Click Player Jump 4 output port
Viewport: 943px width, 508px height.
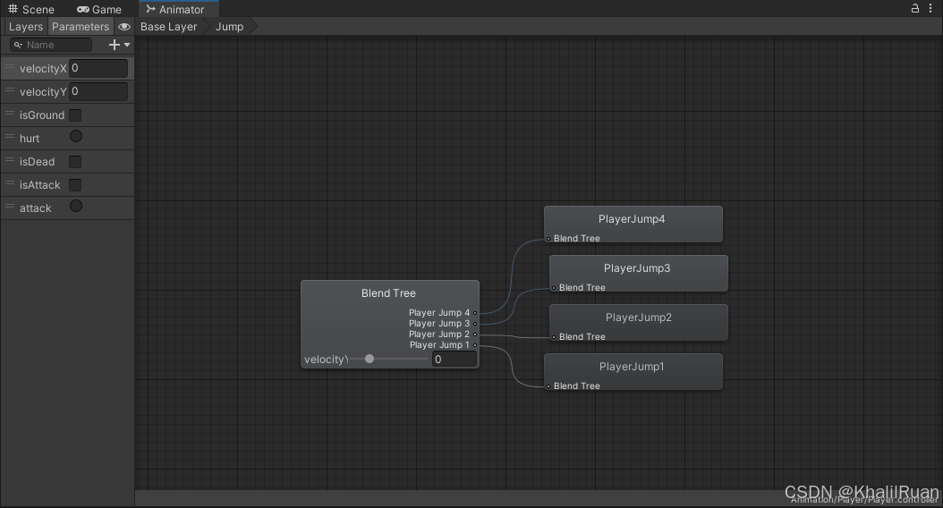474,313
